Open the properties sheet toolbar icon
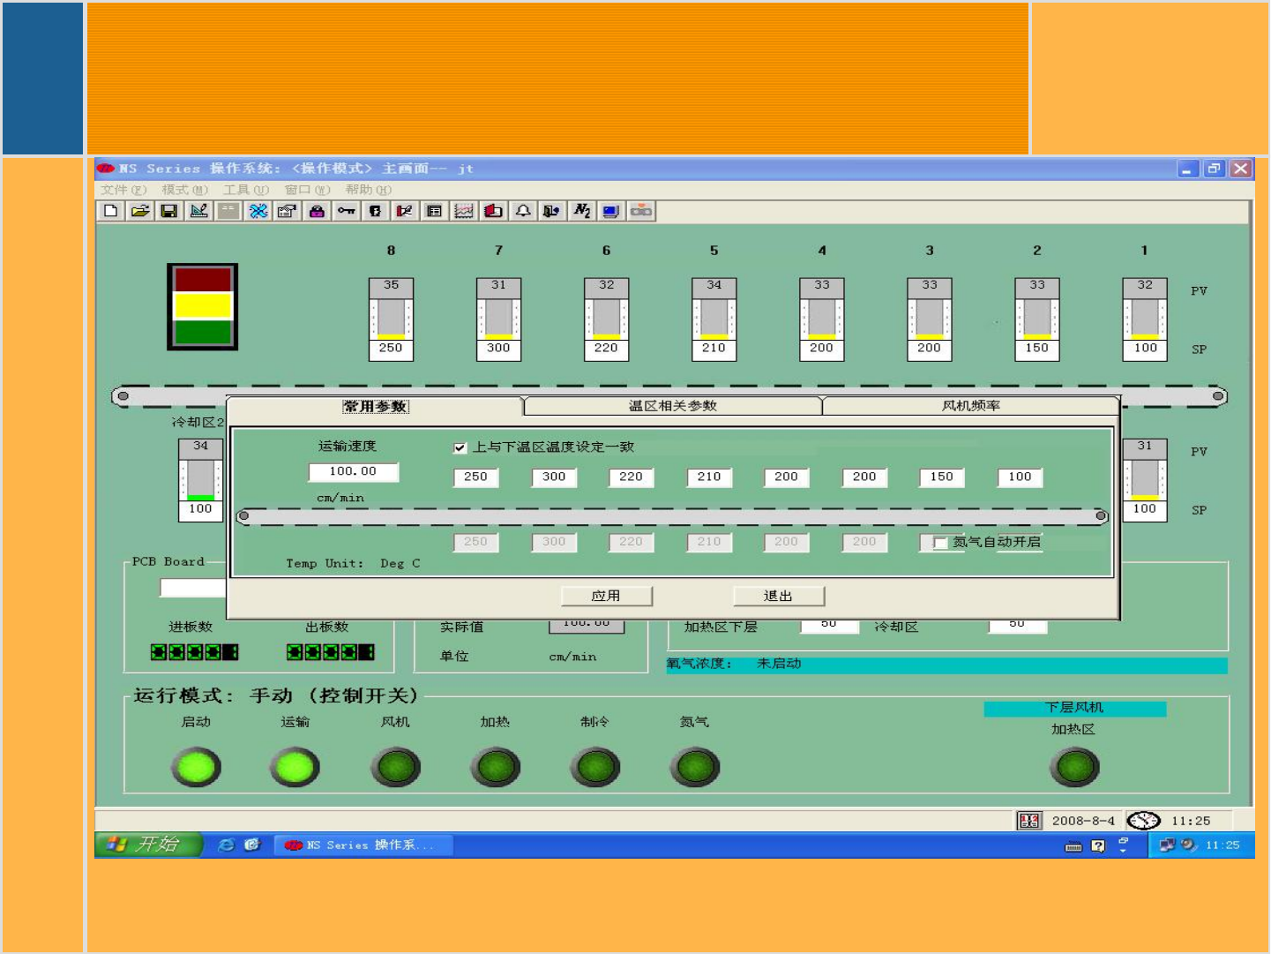 pos(287,211)
